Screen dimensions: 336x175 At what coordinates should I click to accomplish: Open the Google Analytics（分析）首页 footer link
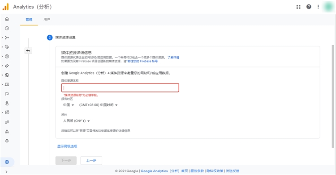pos(164,171)
